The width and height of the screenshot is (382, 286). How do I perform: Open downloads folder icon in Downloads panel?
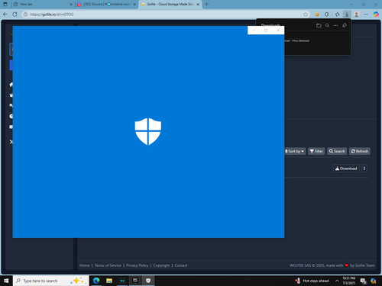pos(319,25)
